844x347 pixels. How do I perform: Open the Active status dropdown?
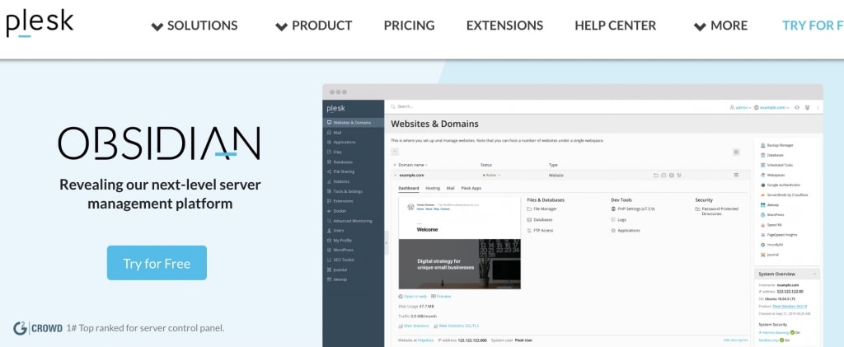(491, 176)
